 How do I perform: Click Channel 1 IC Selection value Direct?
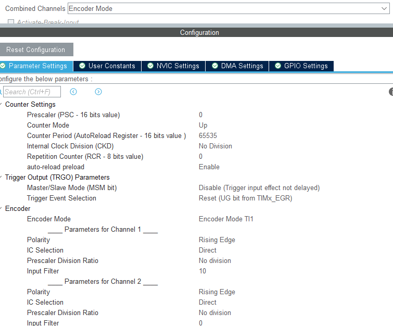pos(208,250)
